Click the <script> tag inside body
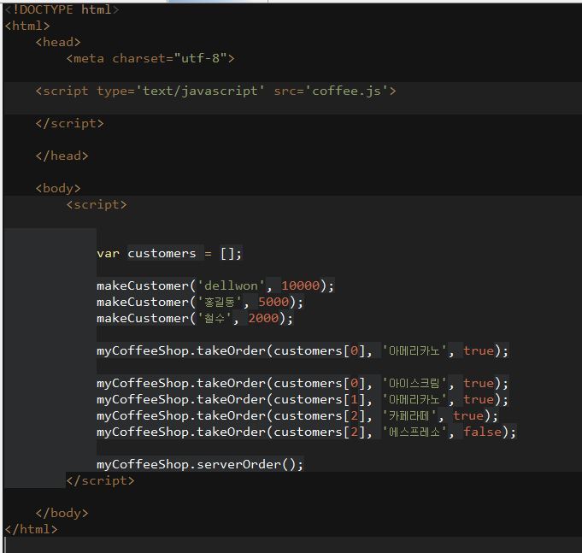 (x=97, y=205)
